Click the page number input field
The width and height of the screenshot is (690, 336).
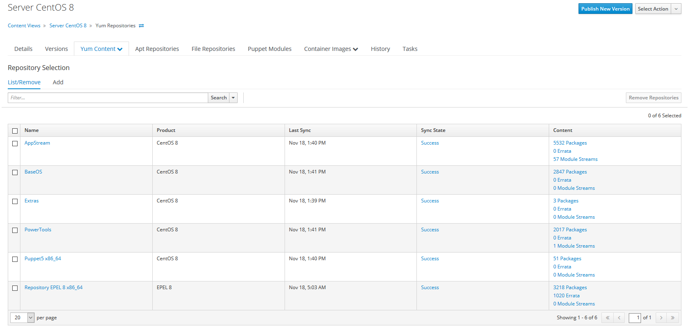coord(635,318)
